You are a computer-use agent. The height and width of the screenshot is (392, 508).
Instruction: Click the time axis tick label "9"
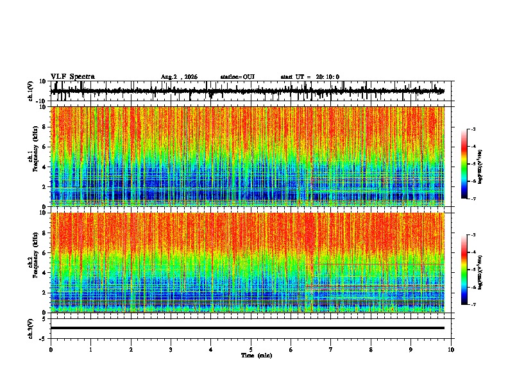pyautogui.click(x=411, y=350)
